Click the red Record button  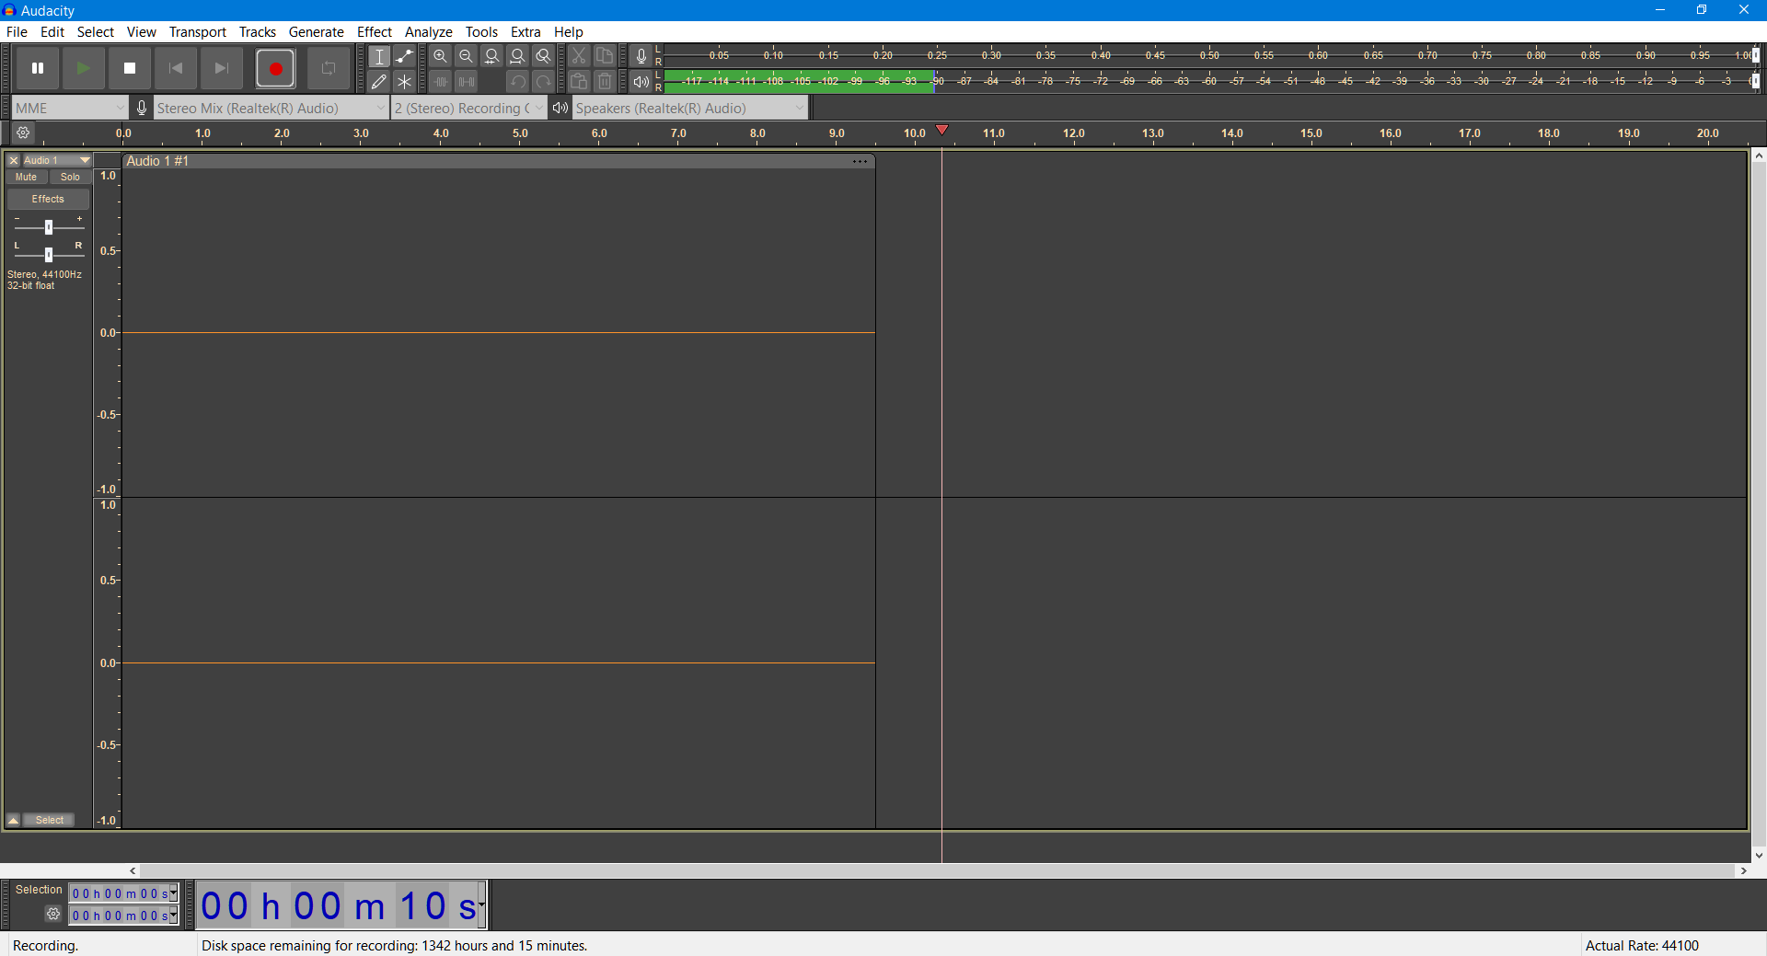coord(275,68)
